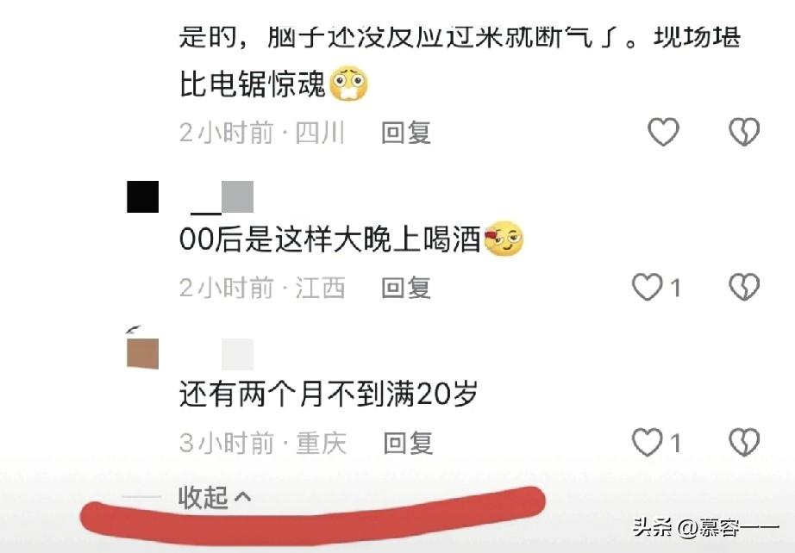Click the chevron beside 收起

click(243, 497)
